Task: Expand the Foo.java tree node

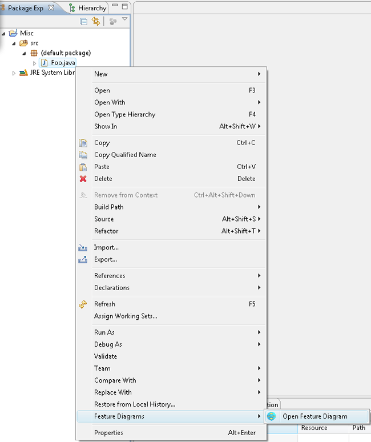Action: pos(34,63)
